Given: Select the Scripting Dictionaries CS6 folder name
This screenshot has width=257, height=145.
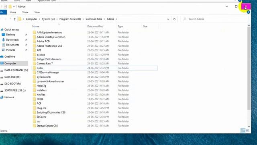Looking at the screenshot, I should pos(51,112).
